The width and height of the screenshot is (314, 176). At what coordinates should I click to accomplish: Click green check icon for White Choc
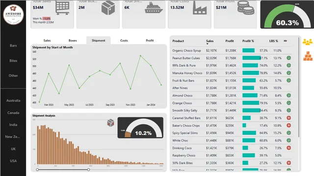(x=288, y=140)
